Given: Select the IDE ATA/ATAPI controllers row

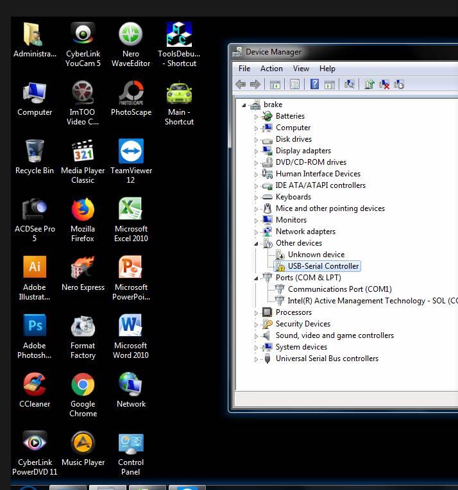Looking at the screenshot, I should pyautogui.click(x=321, y=185).
